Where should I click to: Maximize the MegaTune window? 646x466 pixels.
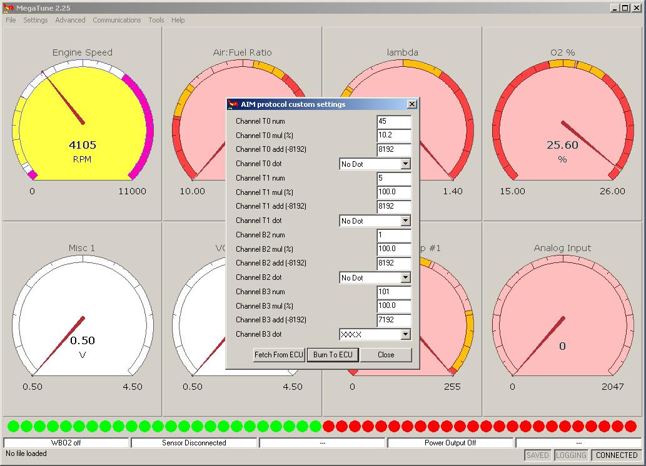coord(625,7)
